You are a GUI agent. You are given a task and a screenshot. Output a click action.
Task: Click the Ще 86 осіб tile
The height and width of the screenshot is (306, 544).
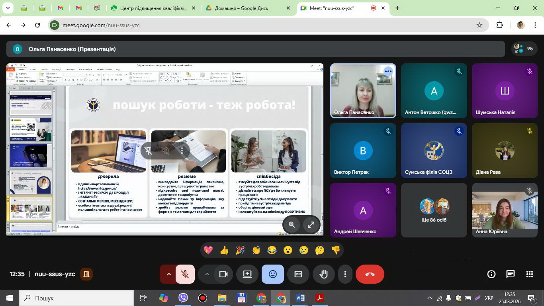434,210
